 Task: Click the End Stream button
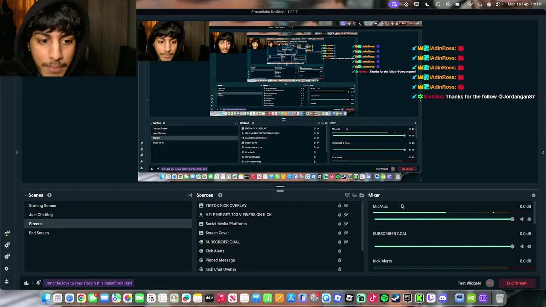pos(517,283)
